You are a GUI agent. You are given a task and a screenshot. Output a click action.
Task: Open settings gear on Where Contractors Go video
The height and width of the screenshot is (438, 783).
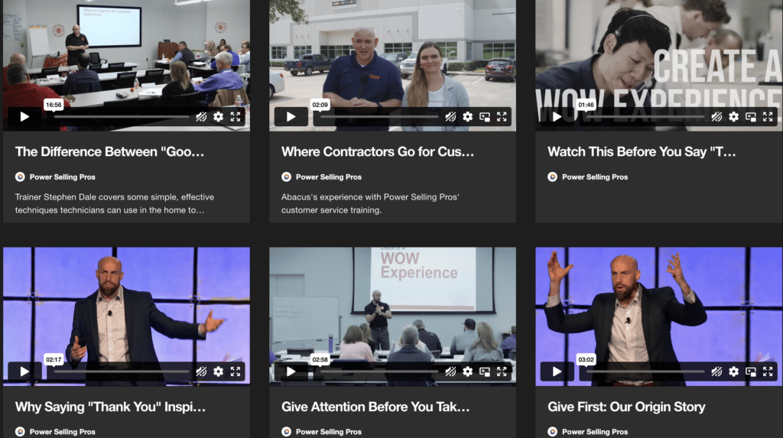click(x=467, y=117)
